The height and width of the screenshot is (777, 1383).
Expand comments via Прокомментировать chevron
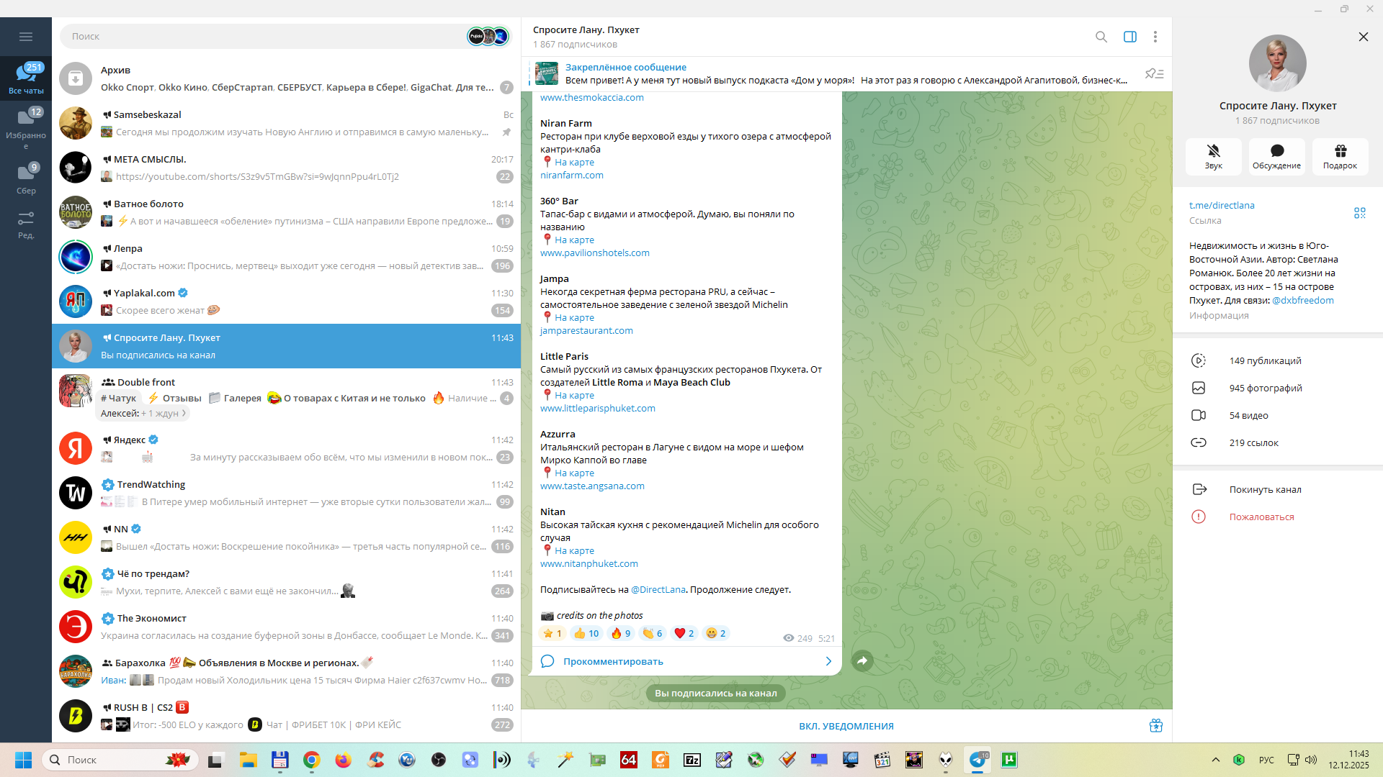(828, 661)
